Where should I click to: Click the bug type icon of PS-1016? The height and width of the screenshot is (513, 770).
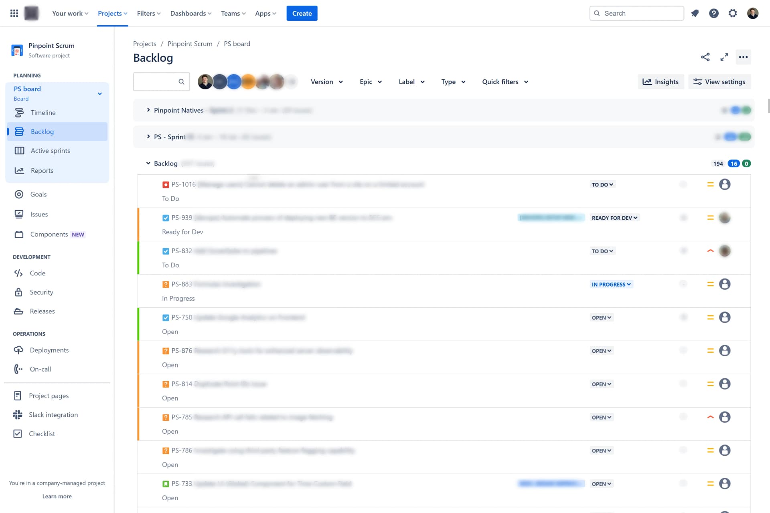point(166,185)
